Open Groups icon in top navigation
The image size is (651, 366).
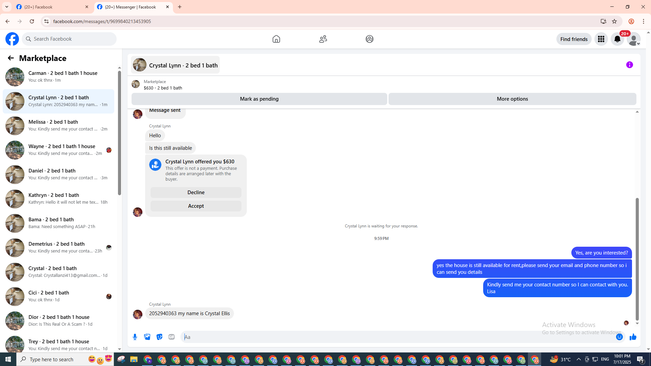pyautogui.click(x=370, y=39)
